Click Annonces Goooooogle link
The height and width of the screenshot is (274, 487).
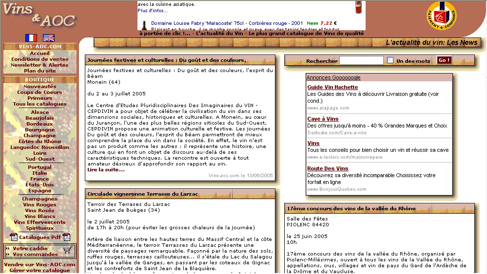point(333,77)
